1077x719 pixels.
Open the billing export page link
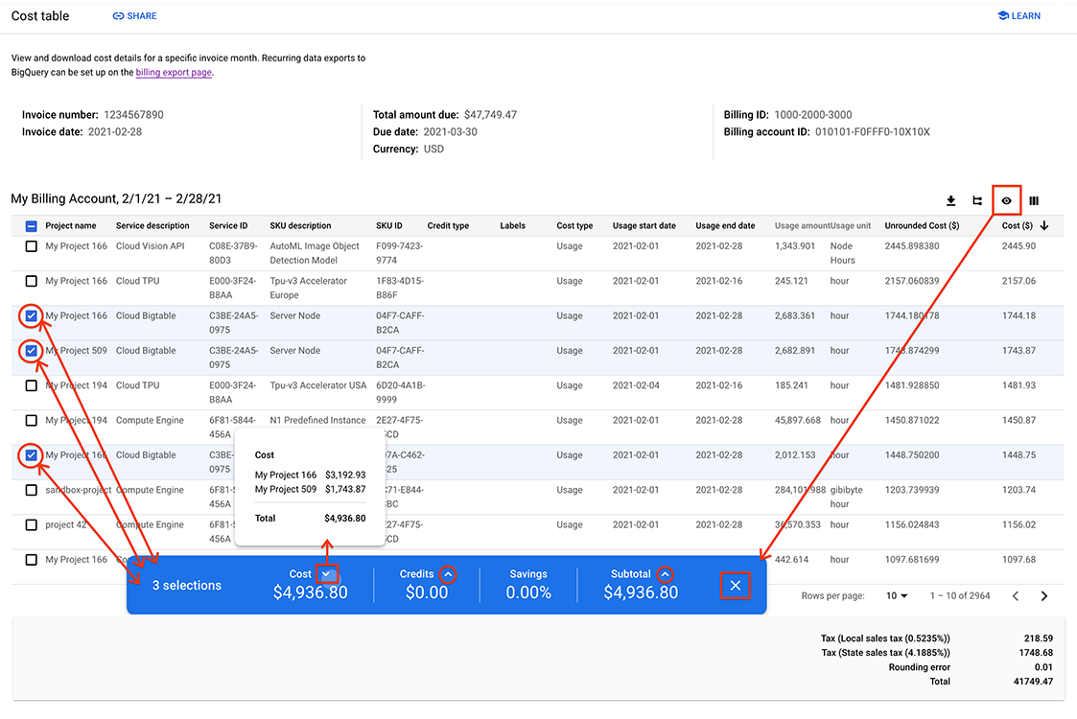174,72
